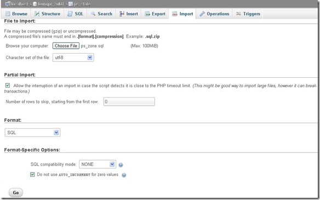Open the Insert tab
Screen dimensions: 320x200
[x=128, y=14]
